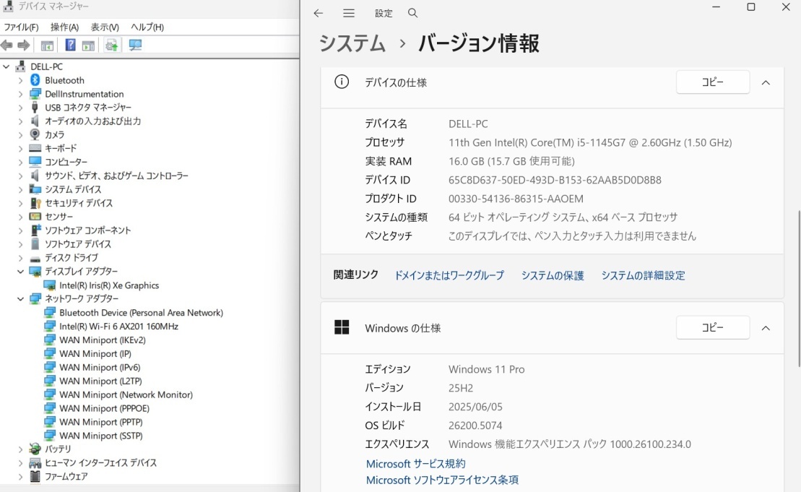Collapse the デバイスの仕様 section chevron
The height and width of the screenshot is (492, 801).
pos(766,82)
